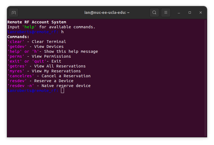Maximize the terminal window
The width and height of the screenshot is (214, 145).
pos(190,13)
